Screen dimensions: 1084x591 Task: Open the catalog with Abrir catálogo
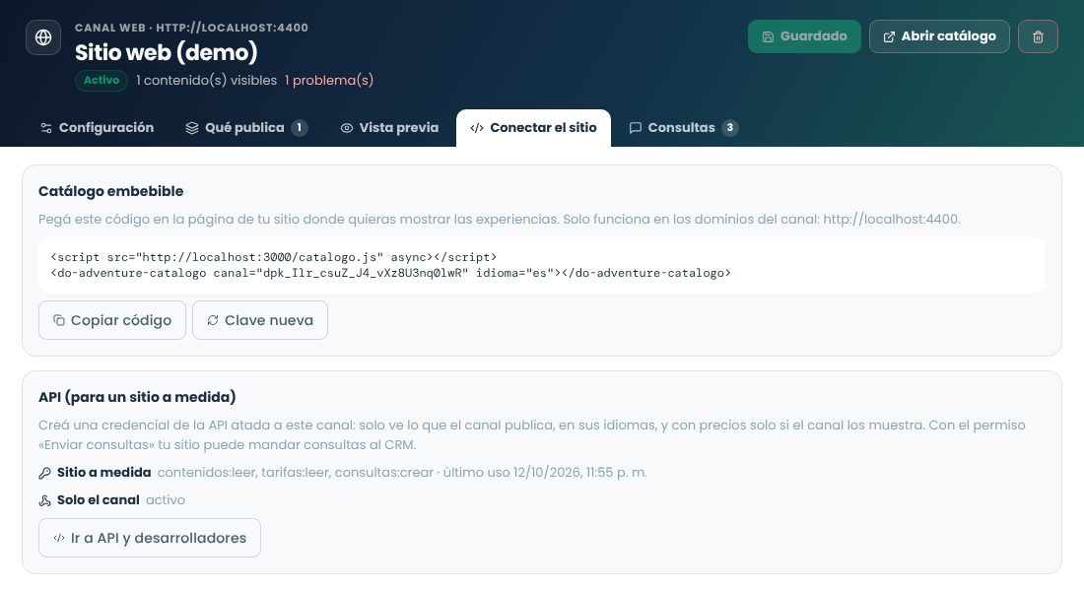point(939,36)
